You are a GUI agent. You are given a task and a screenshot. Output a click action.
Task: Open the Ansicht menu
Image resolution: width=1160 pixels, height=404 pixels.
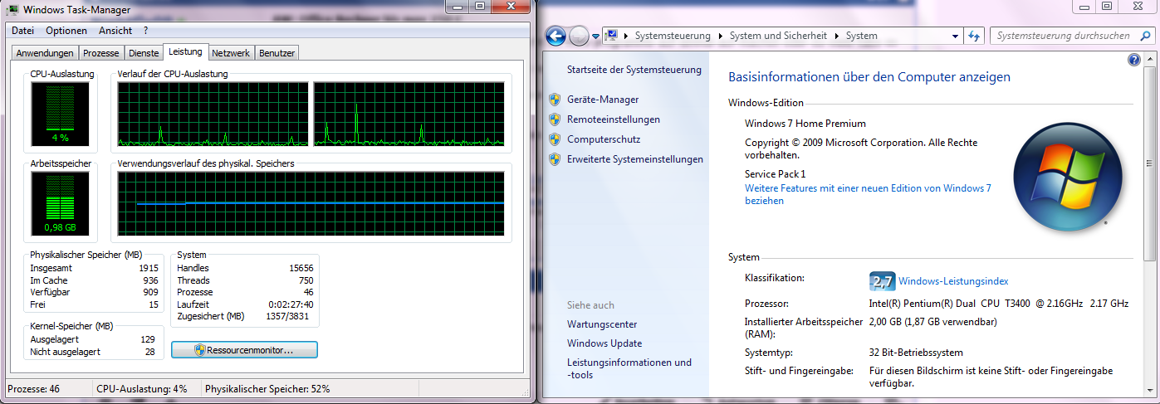(115, 31)
